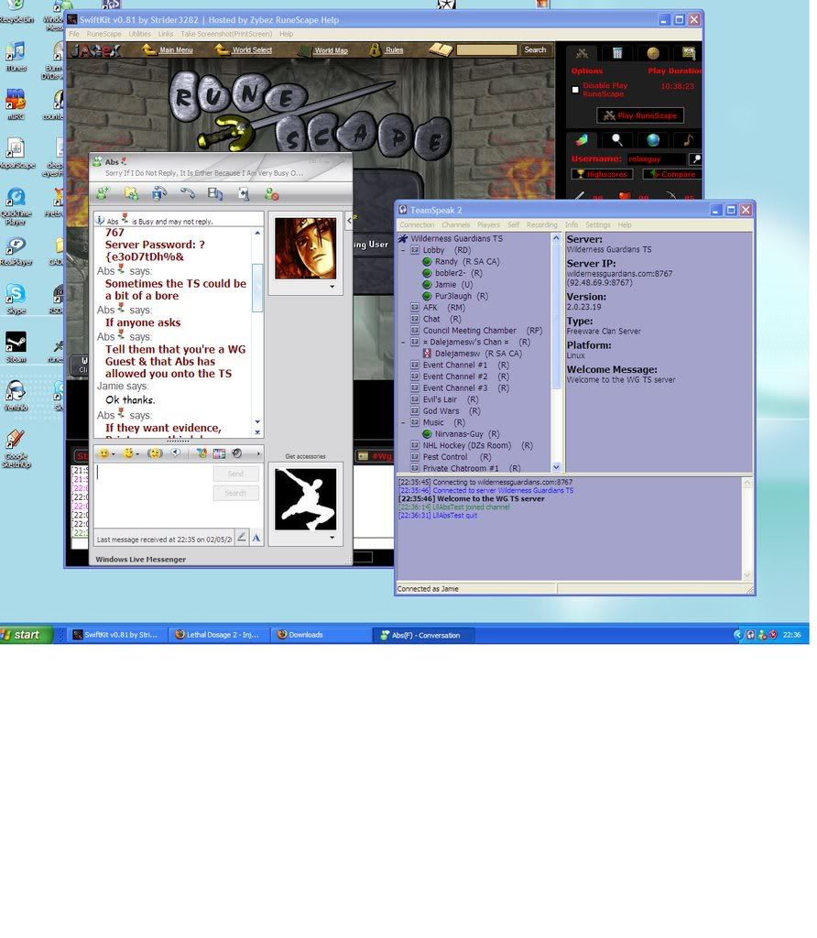Look up username with the small magnifier button
This screenshot has width=817, height=938.
[x=695, y=158]
